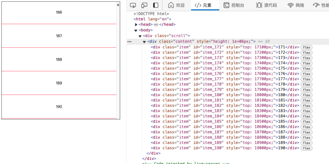This screenshot has width=329, height=164.
Task: Select the closing div tag of content
Action: 153,153
